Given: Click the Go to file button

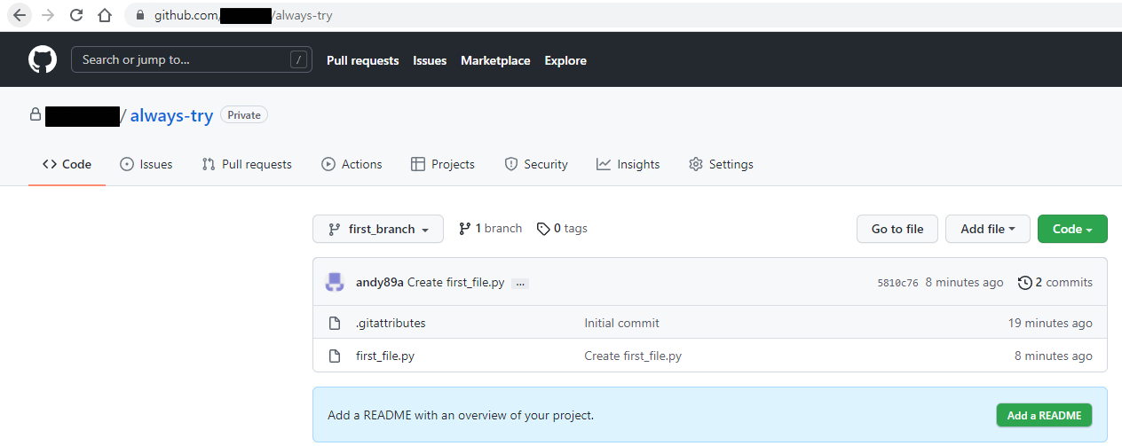Looking at the screenshot, I should 897,229.
